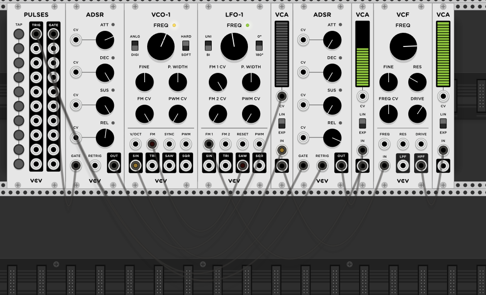Click the VCF LPF output jack

[x=402, y=166]
